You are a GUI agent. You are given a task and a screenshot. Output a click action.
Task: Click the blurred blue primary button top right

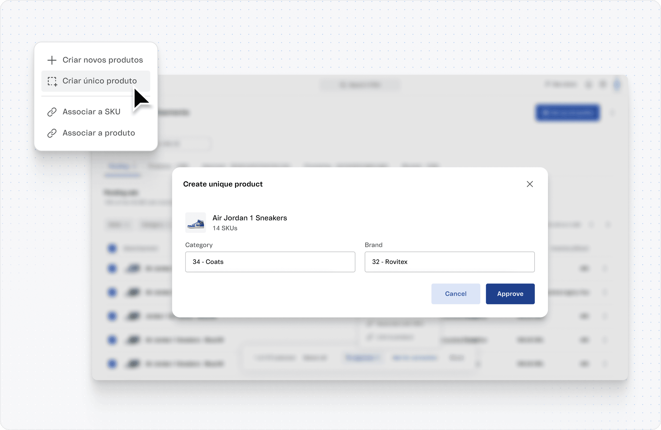click(568, 113)
